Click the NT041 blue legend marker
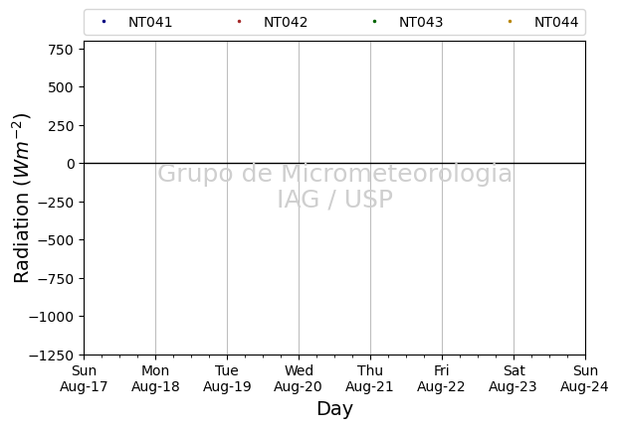619x428 pixels. pyautogui.click(x=103, y=22)
